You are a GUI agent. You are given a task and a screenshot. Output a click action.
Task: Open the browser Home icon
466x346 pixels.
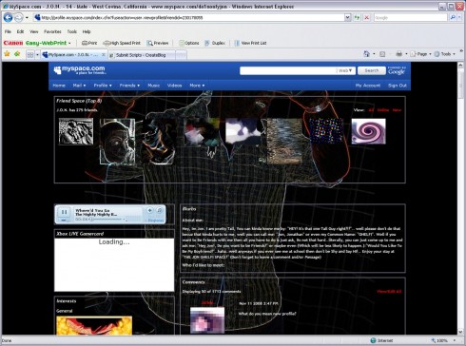pyautogui.click(x=366, y=54)
